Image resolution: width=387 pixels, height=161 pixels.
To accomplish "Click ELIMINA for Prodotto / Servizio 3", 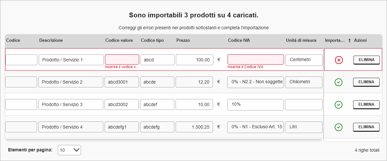I will tap(366, 104).
